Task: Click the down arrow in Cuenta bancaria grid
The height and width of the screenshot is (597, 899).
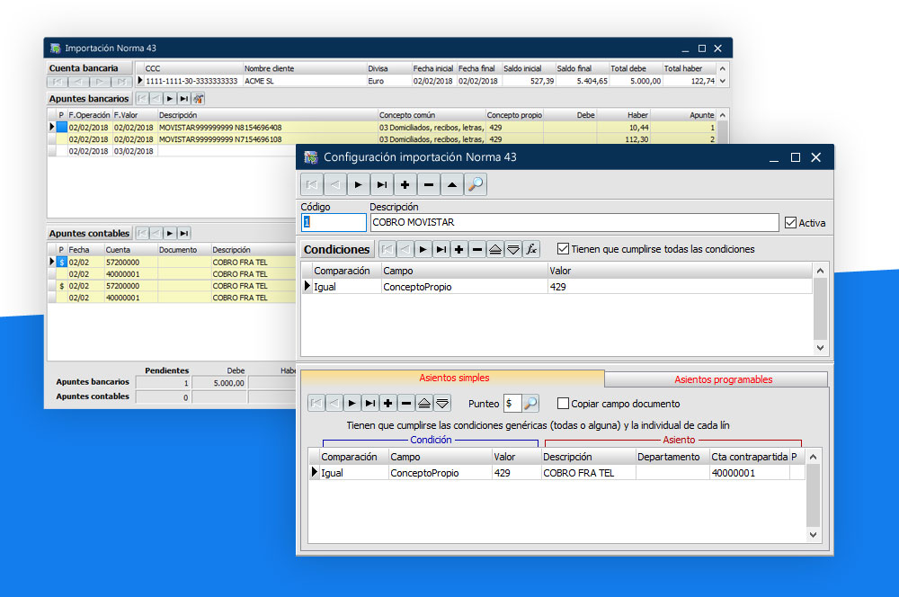Action: [723, 81]
